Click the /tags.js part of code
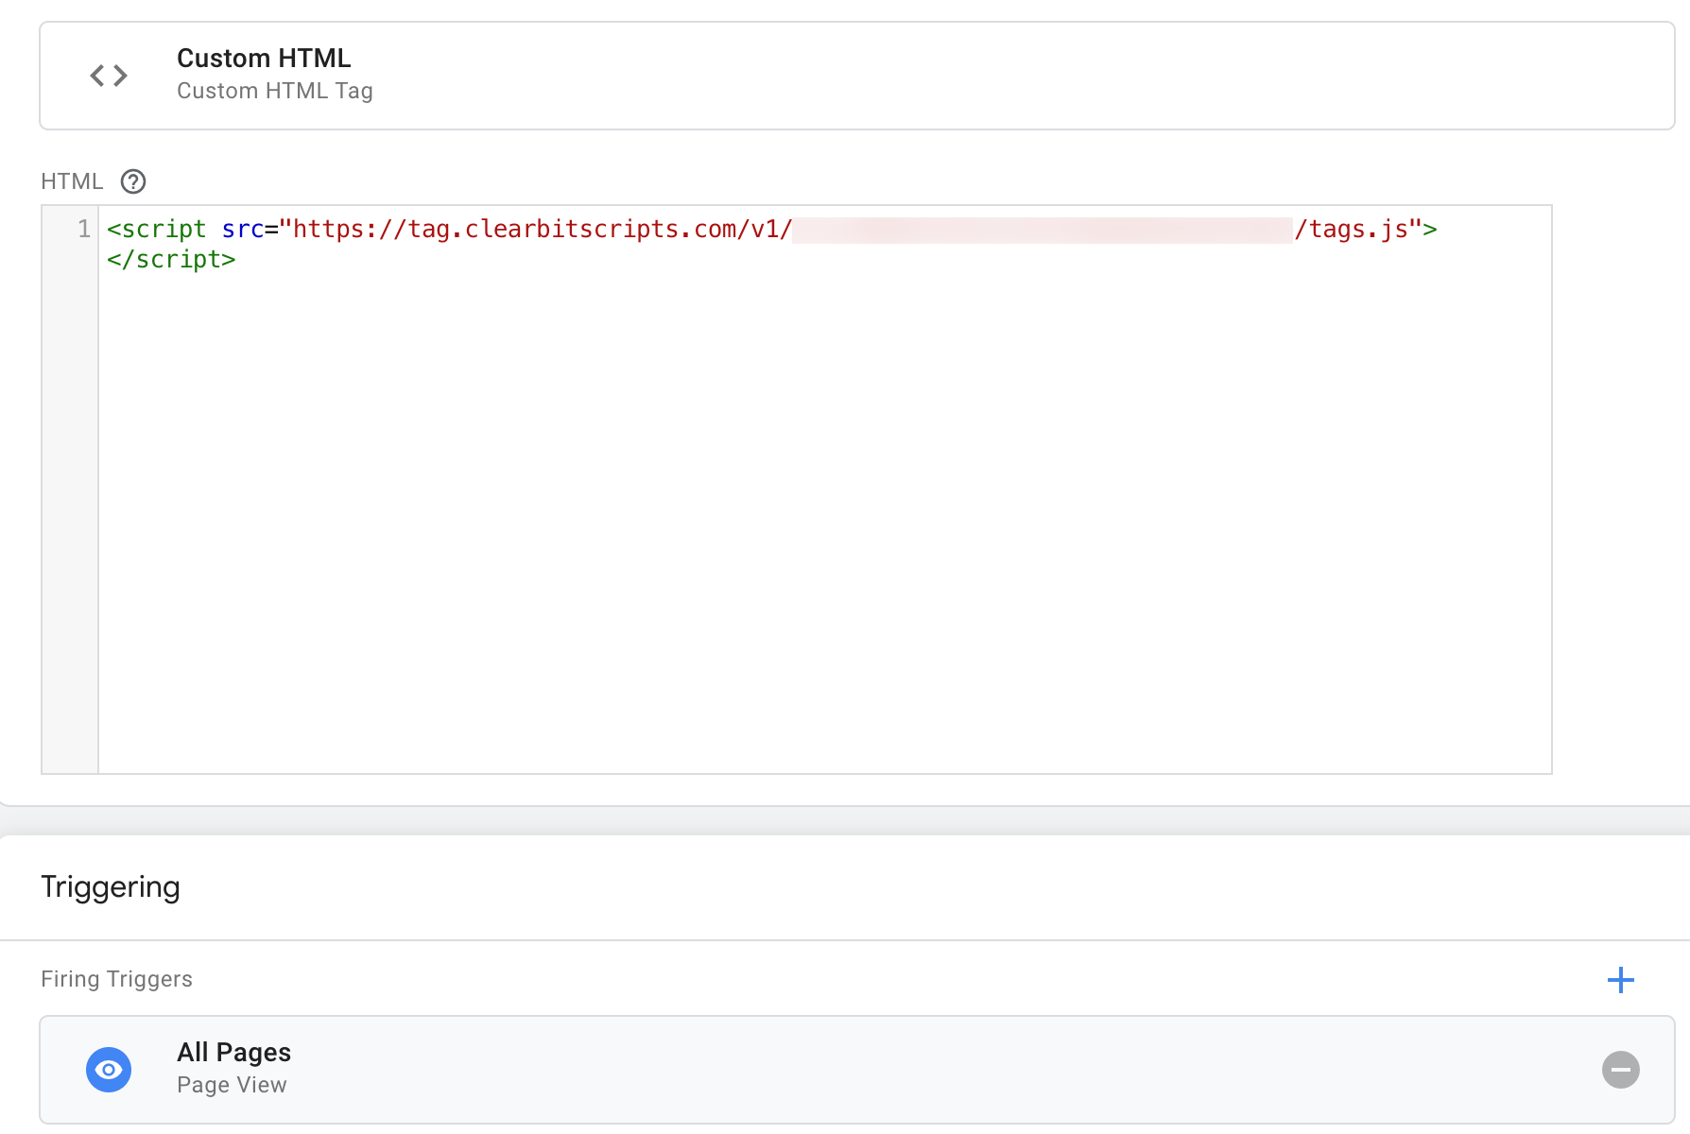The height and width of the screenshot is (1134, 1690). tap(1352, 229)
